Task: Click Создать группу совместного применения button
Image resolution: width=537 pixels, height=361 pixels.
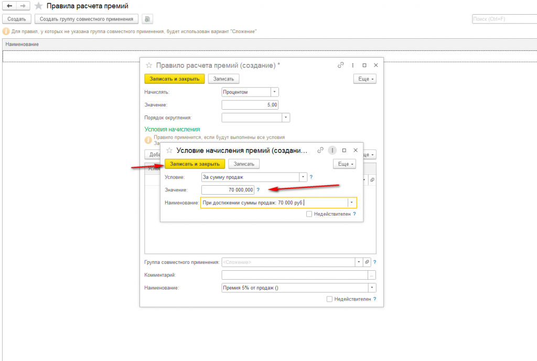Action: 87,19
